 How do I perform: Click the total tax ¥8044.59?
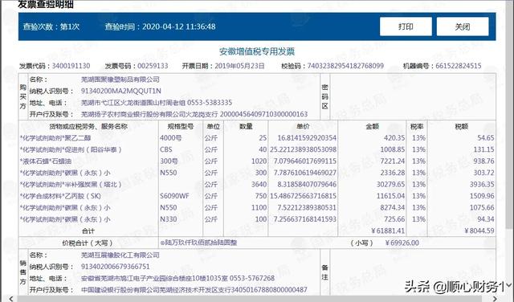[x=479, y=231]
